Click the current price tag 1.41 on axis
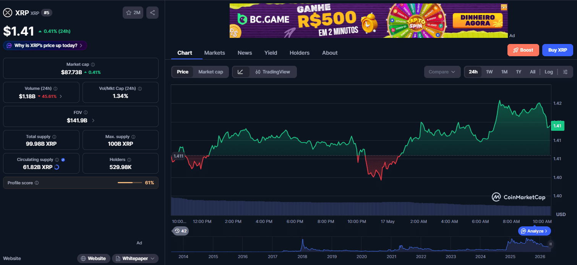 558,126
